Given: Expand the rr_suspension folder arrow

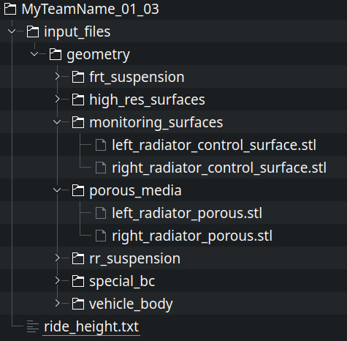Looking at the screenshot, I should [57, 258].
